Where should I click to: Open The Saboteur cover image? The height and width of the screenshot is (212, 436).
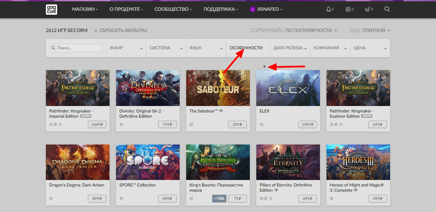[x=218, y=88]
